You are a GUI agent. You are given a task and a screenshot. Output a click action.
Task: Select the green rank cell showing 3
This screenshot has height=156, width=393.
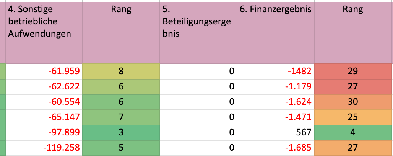(x=121, y=132)
